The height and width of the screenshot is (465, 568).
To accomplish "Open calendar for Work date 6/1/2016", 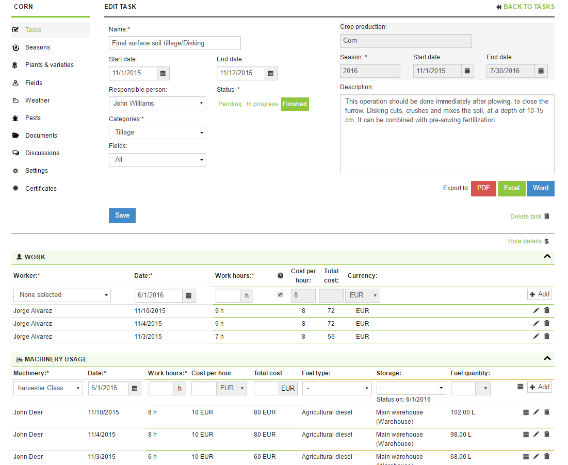I will pos(189,295).
